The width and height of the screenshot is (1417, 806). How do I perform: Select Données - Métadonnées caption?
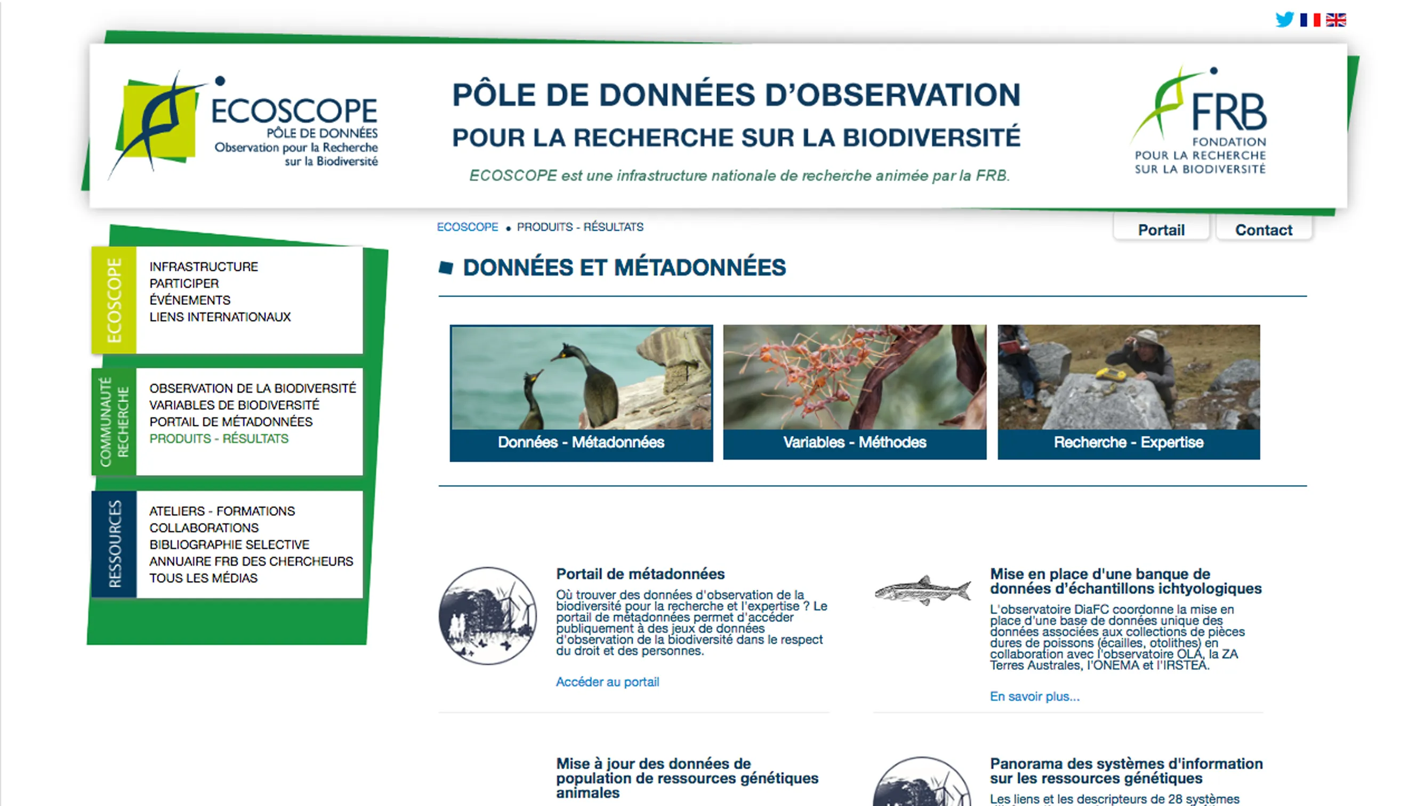[581, 442]
